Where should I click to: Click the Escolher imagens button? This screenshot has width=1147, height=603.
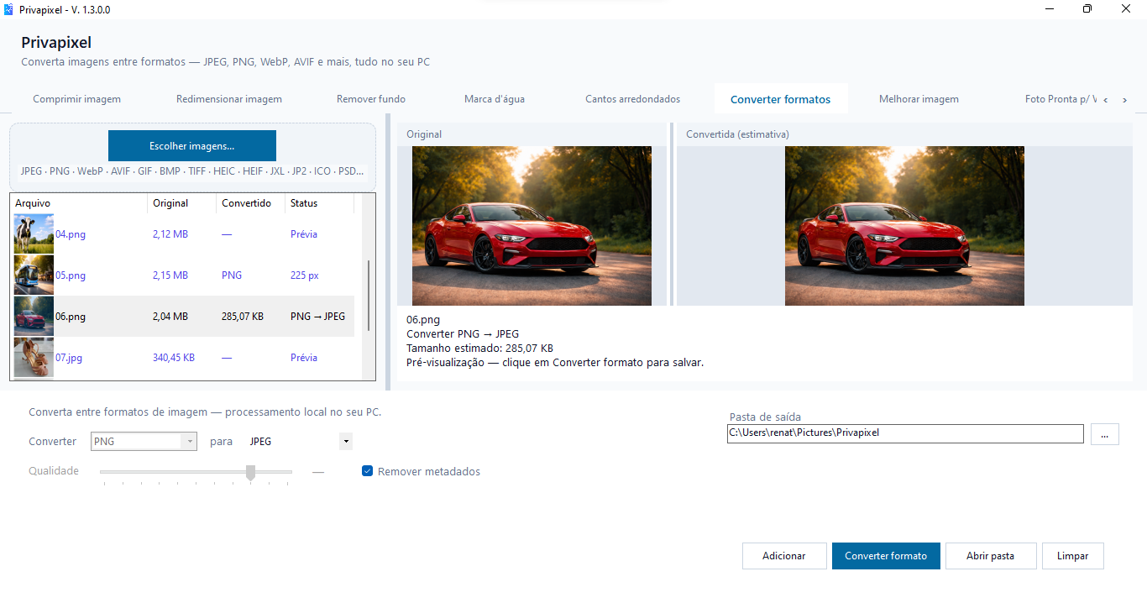coord(192,145)
